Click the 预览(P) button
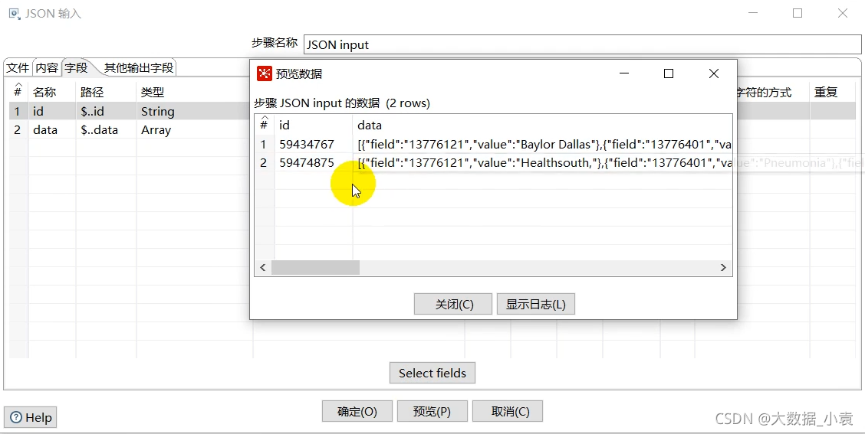Image resolution: width=865 pixels, height=434 pixels. pyautogui.click(x=432, y=411)
